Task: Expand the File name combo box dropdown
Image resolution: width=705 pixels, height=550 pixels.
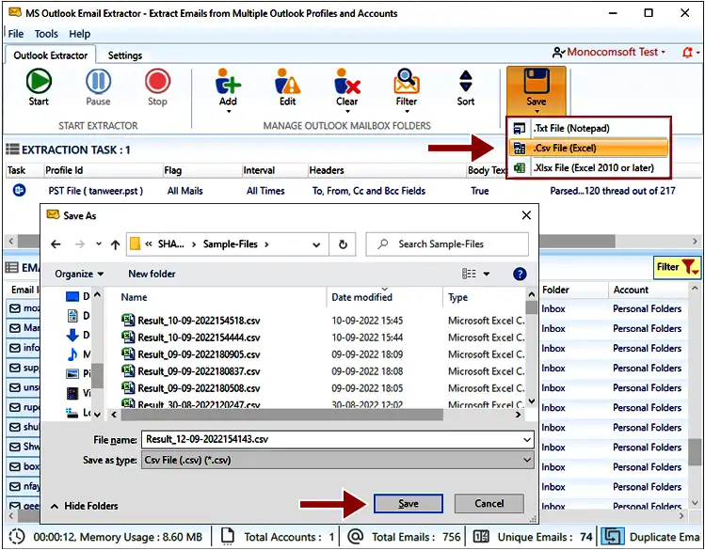Action: click(x=527, y=440)
